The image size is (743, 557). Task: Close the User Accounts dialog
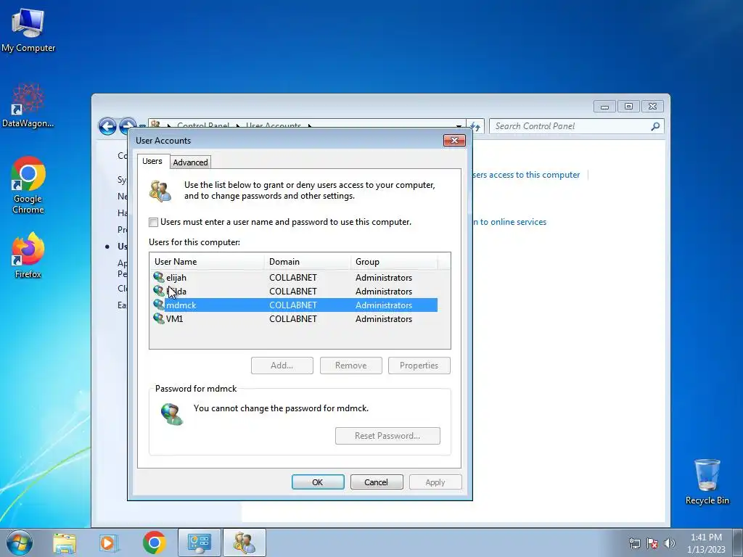[454, 140]
